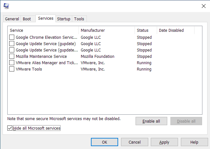Close the System Configuration window
The height and width of the screenshot is (149, 210).
[203, 6]
